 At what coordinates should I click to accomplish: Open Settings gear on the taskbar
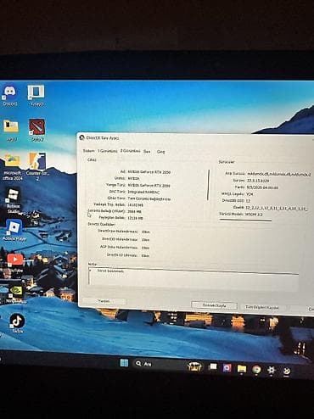[272, 370]
